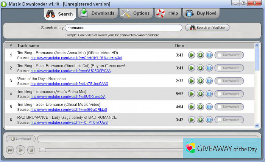Open the Options tab

[136, 13]
